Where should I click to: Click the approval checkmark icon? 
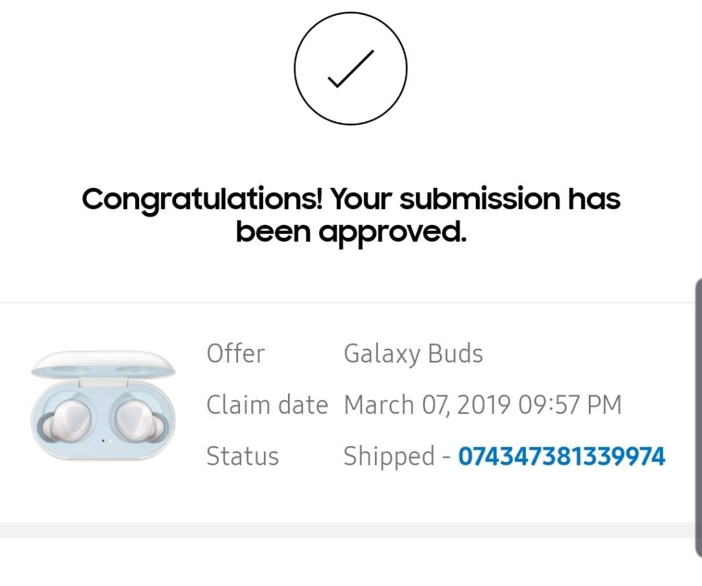tap(350, 69)
